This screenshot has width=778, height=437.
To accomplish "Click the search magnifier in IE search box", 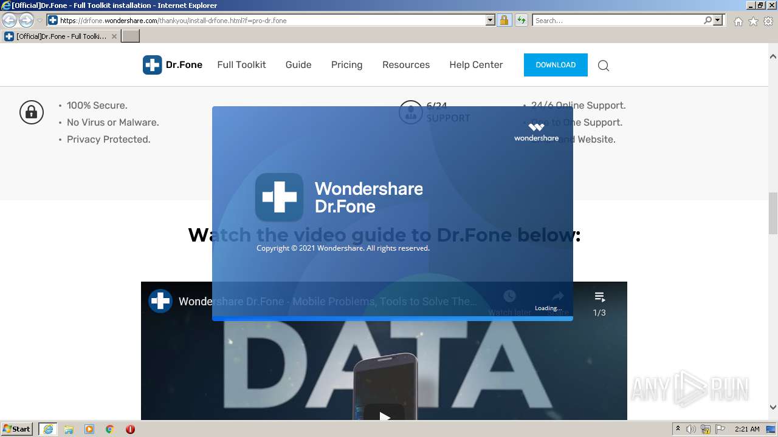I will (x=707, y=20).
